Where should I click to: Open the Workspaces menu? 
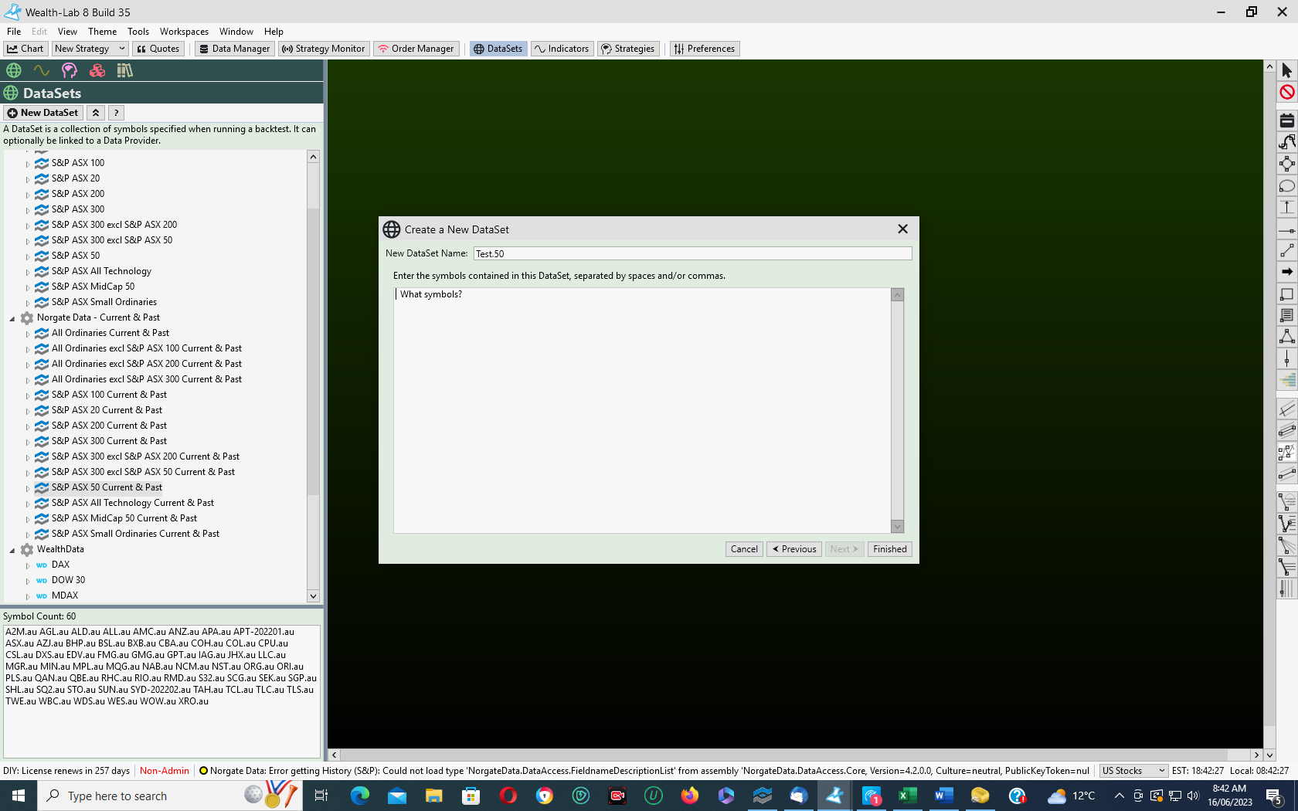(x=184, y=32)
